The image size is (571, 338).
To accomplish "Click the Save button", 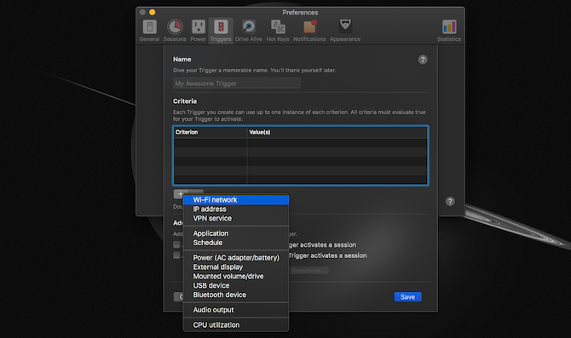I will pos(408,297).
